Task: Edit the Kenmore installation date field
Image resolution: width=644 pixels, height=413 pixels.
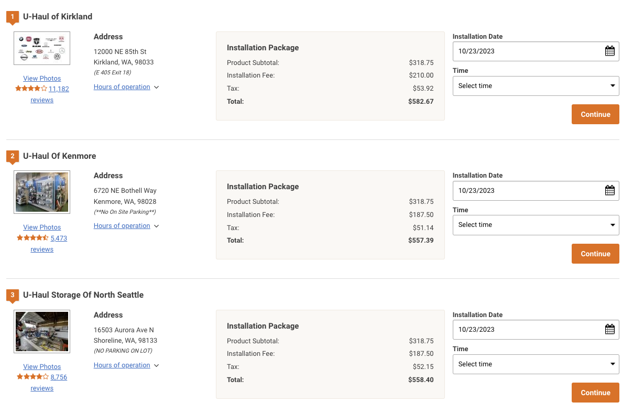Action: 536,190
